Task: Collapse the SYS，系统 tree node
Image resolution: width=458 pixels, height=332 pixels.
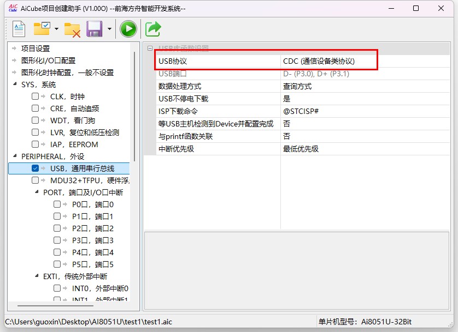Action: [15, 84]
